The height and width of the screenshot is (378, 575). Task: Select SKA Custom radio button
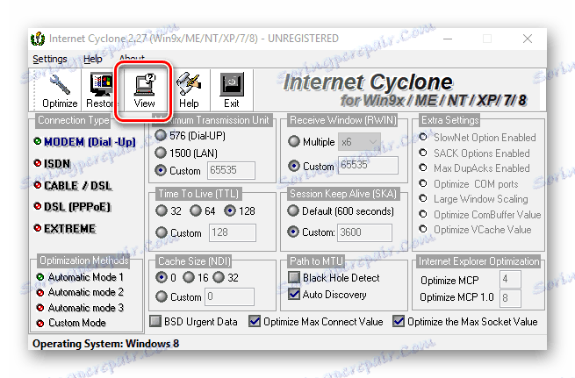point(293,232)
